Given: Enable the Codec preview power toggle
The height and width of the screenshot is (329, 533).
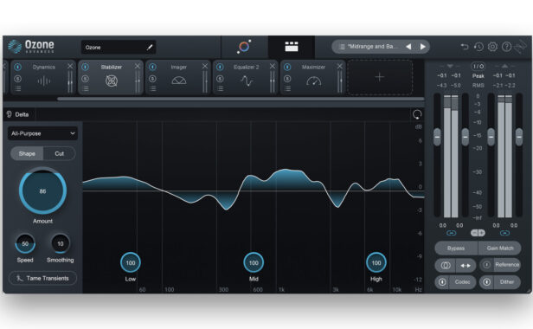Looking at the screenshot, I should [x=442, y=282].
